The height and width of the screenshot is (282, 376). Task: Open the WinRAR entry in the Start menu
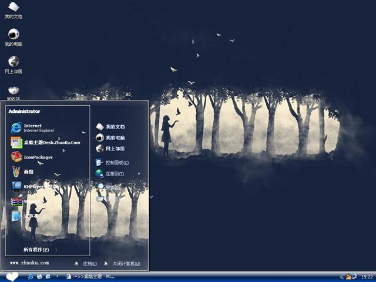25,201
